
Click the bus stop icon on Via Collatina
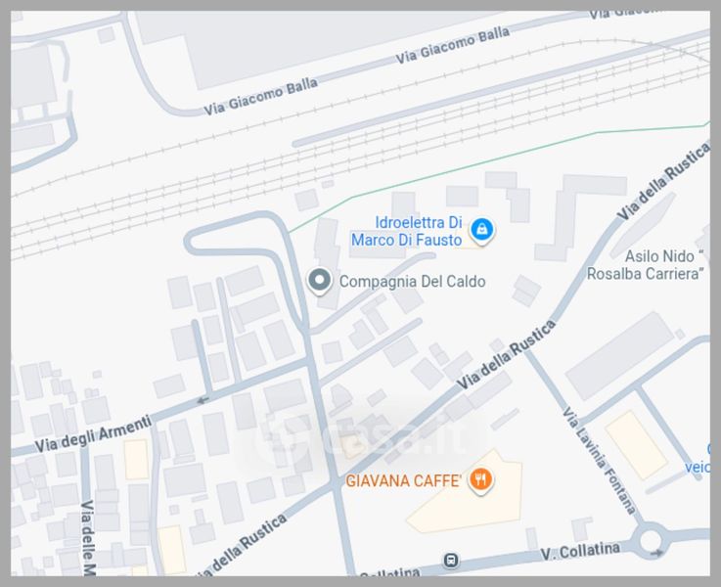(451, 561)
